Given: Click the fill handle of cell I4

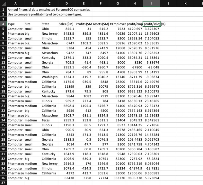Looking at the screenshot, I should point(160,26).
